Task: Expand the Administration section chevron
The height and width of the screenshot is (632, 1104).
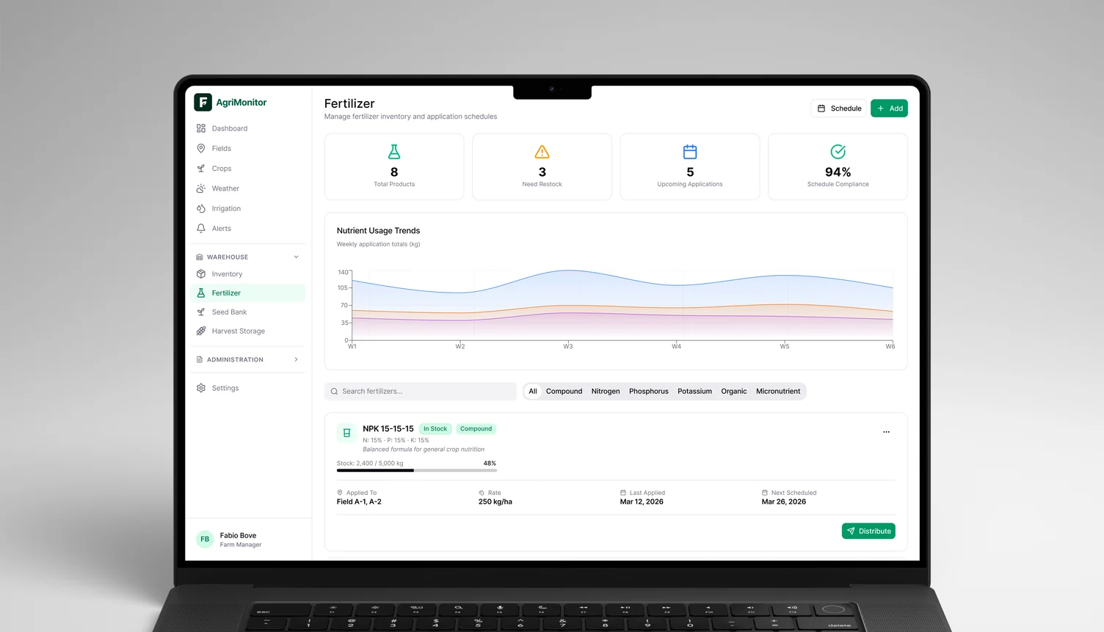Action: [297, 360]
